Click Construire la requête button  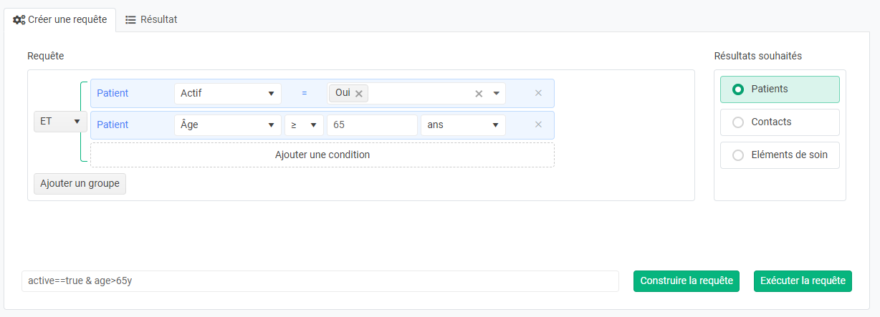(686, 281)
